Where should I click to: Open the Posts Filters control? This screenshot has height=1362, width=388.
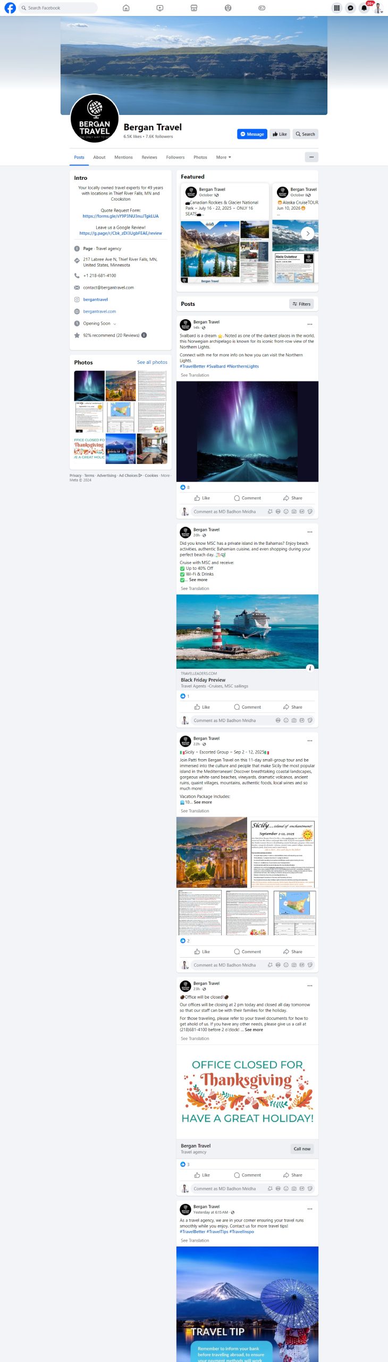[301, 304]
